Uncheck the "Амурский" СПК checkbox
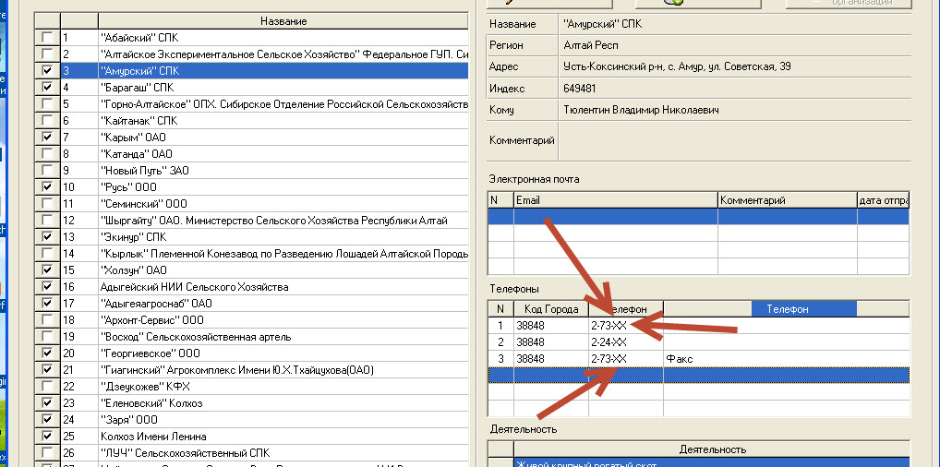The width and height of the screenshot is (940, 467). click(x=47, y=71)
